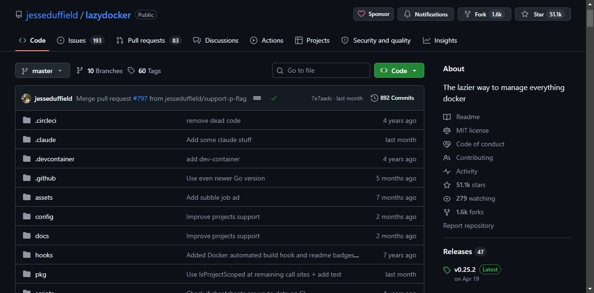Click the page vertical scrollbar thumb
594x293 pixels.
(x=590, y=18)
